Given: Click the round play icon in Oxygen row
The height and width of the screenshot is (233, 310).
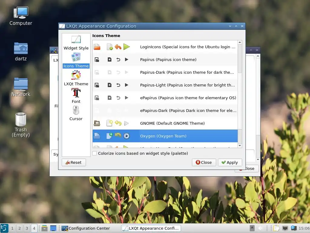Looking at the screenshot, I should click(x=127, y=136).
